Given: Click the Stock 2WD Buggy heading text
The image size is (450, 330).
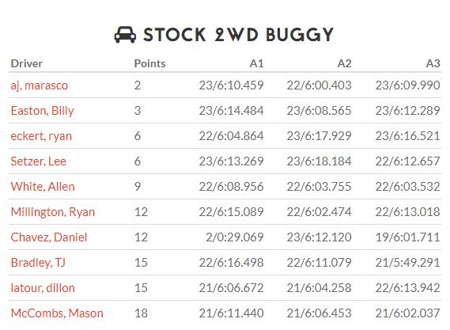Looking at the screenshot, I should 238,35.
